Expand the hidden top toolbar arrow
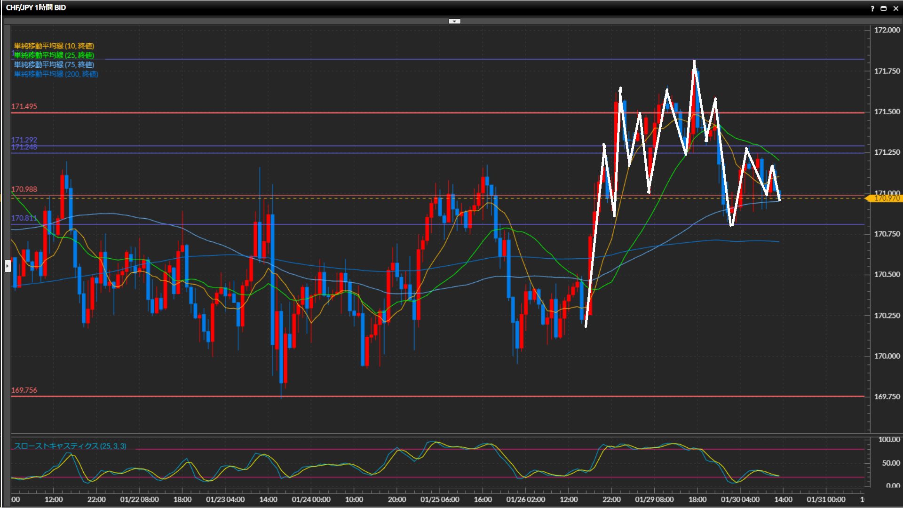Screen dimensions: 903x508 coord(454,21)
